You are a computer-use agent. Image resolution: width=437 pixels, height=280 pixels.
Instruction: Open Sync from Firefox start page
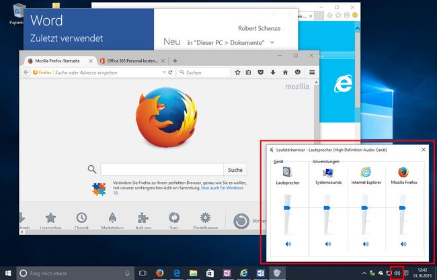[174, 222]
